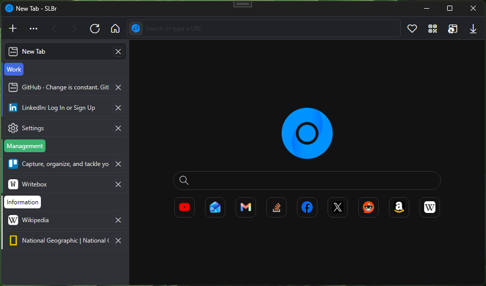Click the SLBr icon in the address bar
Image resolution: width=486 pixels, height=286 pixels.
tap(136, 29)
